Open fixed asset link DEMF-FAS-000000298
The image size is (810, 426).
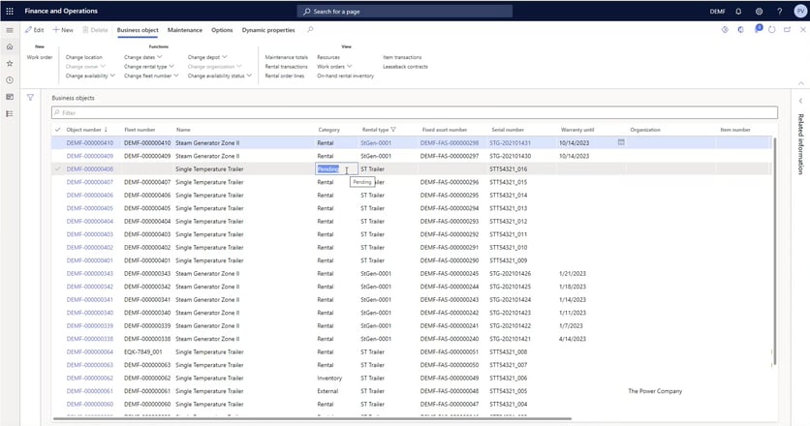450,143
